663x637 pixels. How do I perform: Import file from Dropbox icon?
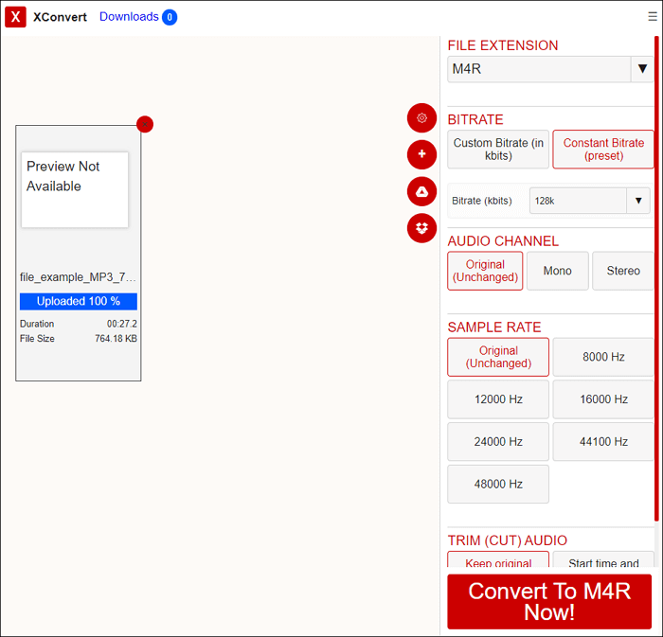tap(421, 228)
